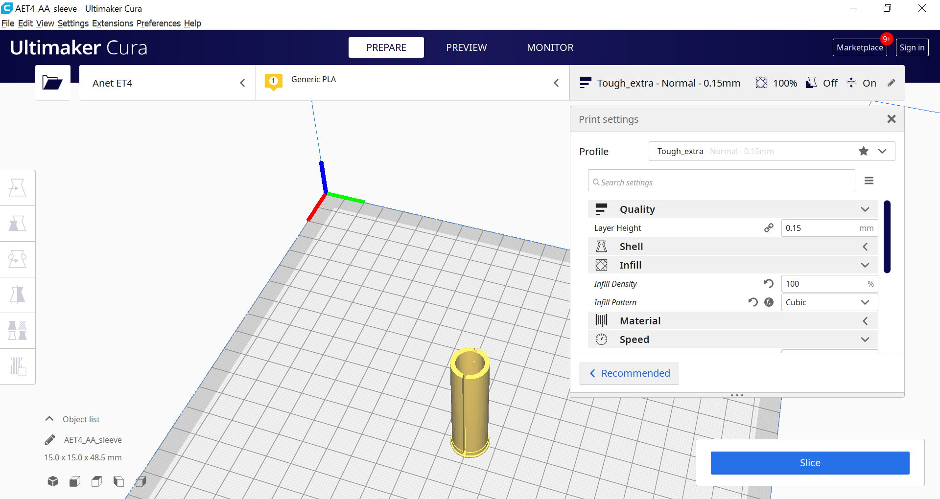
Task: Click the adhesion On icon in summary bar
Action: (x=851, y=83)
